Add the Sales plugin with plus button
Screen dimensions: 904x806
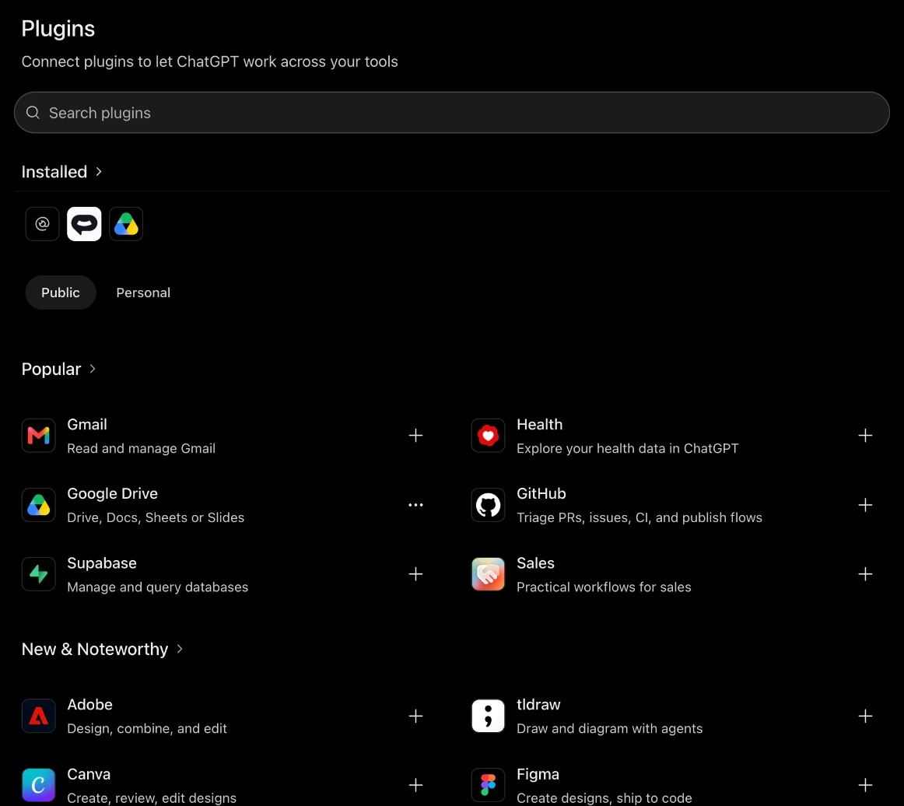865,574
